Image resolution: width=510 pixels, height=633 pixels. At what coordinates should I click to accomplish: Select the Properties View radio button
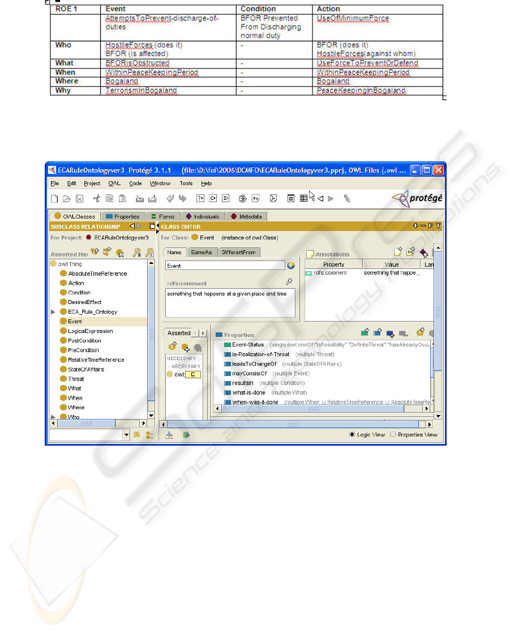click(393, 434)
